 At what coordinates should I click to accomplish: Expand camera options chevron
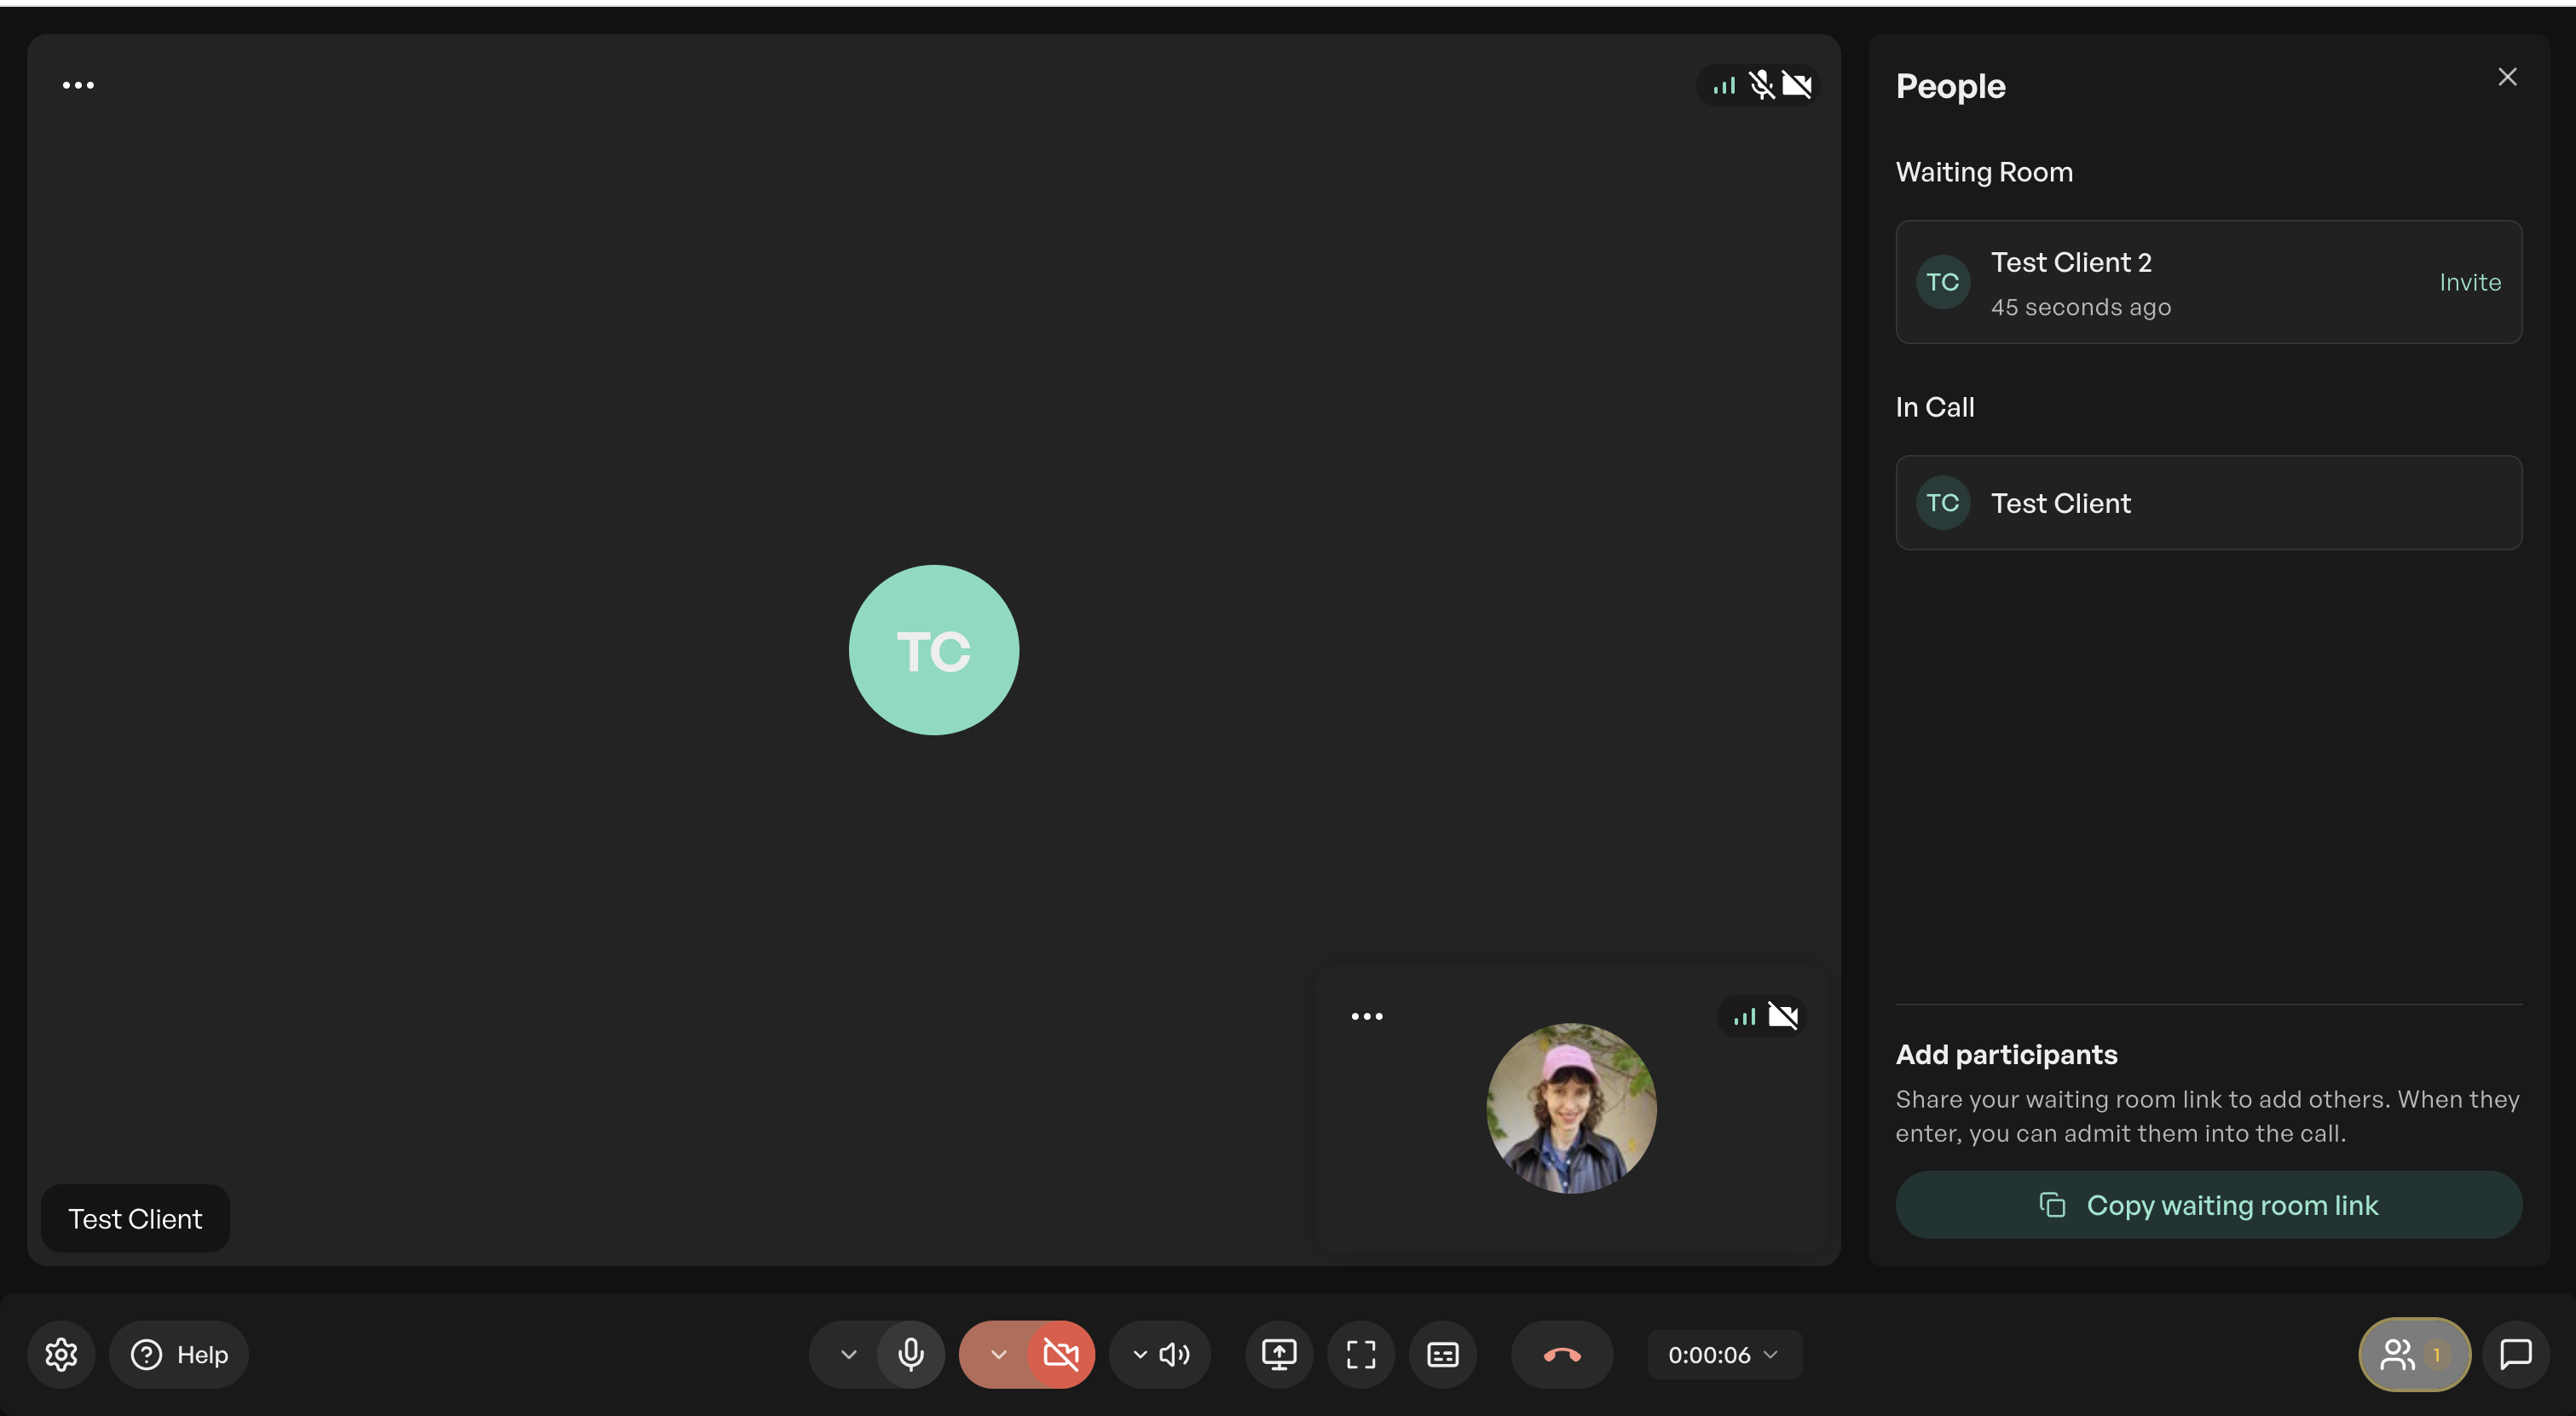pyautogui.click(x=998, y=1355)
